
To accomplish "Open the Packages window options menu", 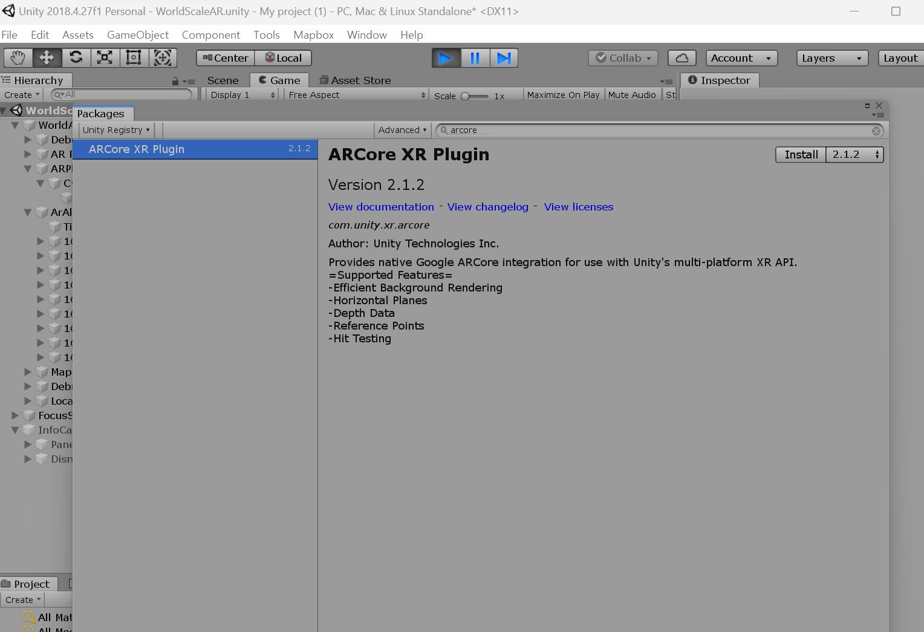I will coord(878,115).
